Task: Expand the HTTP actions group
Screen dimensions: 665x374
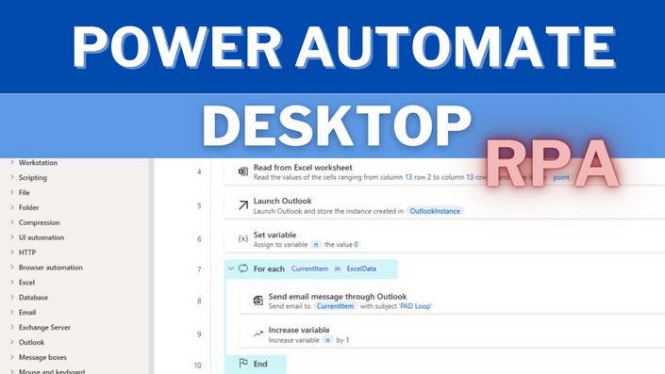Action: [x=12, y=252]
